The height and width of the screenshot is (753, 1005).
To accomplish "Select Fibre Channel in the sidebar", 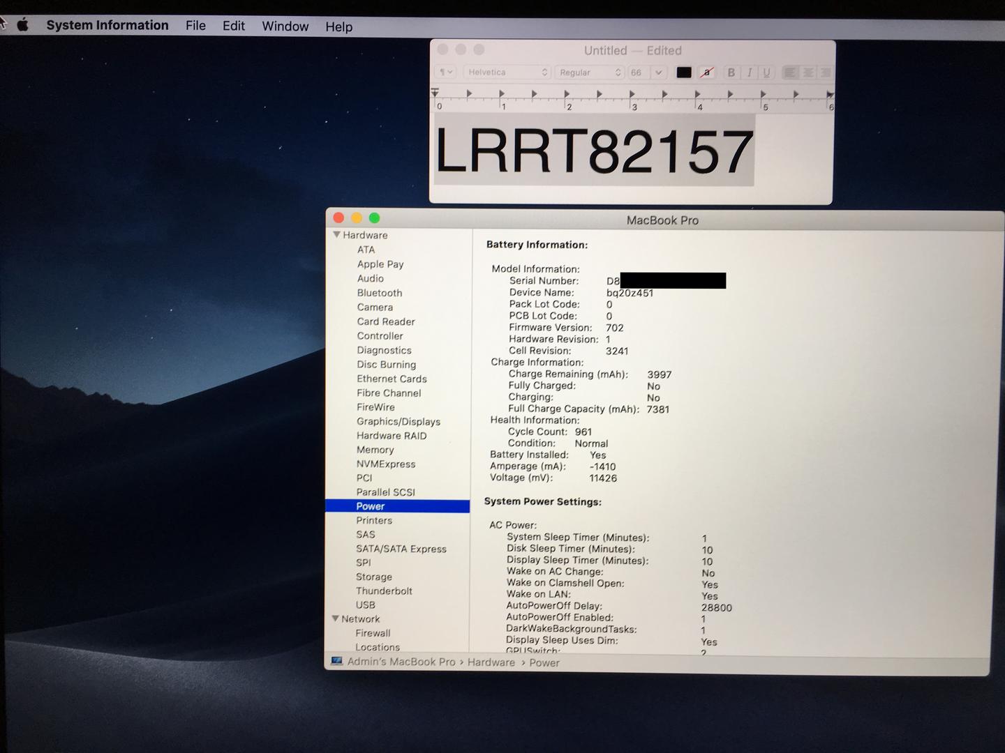I will coord(389,393).
